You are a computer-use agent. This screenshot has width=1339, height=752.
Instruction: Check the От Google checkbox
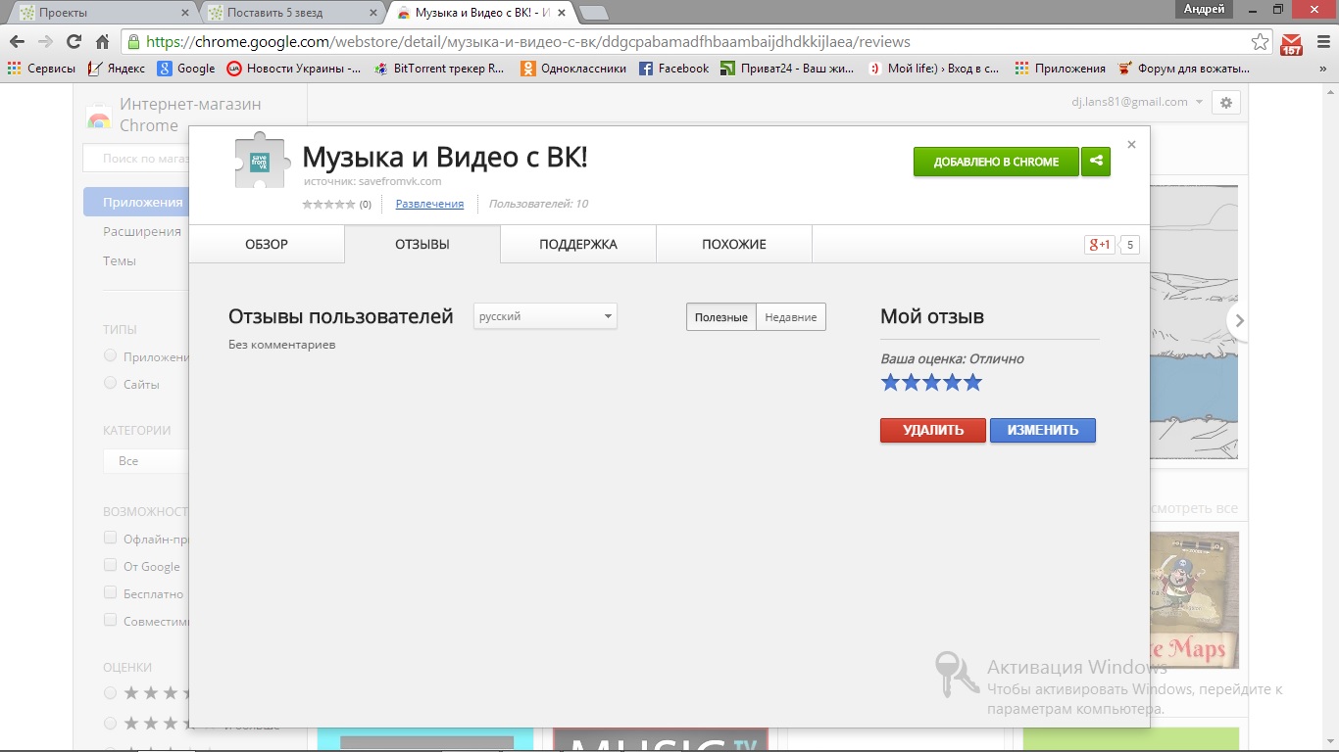point(111,565)
